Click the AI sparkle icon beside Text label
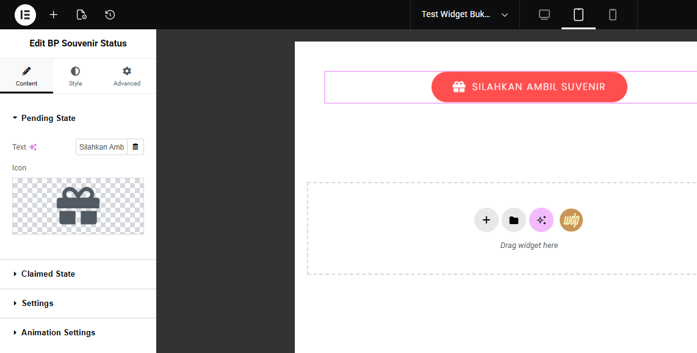Viewport: 697px width, 353px height. click(x=33, y=147)
